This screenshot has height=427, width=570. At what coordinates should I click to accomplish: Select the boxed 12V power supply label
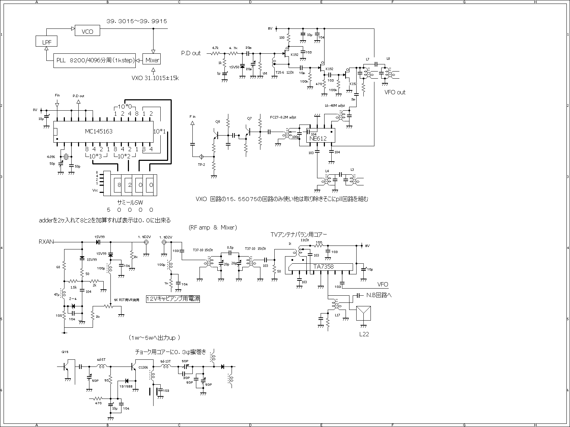pyautogui.click(x=173, y=299)
